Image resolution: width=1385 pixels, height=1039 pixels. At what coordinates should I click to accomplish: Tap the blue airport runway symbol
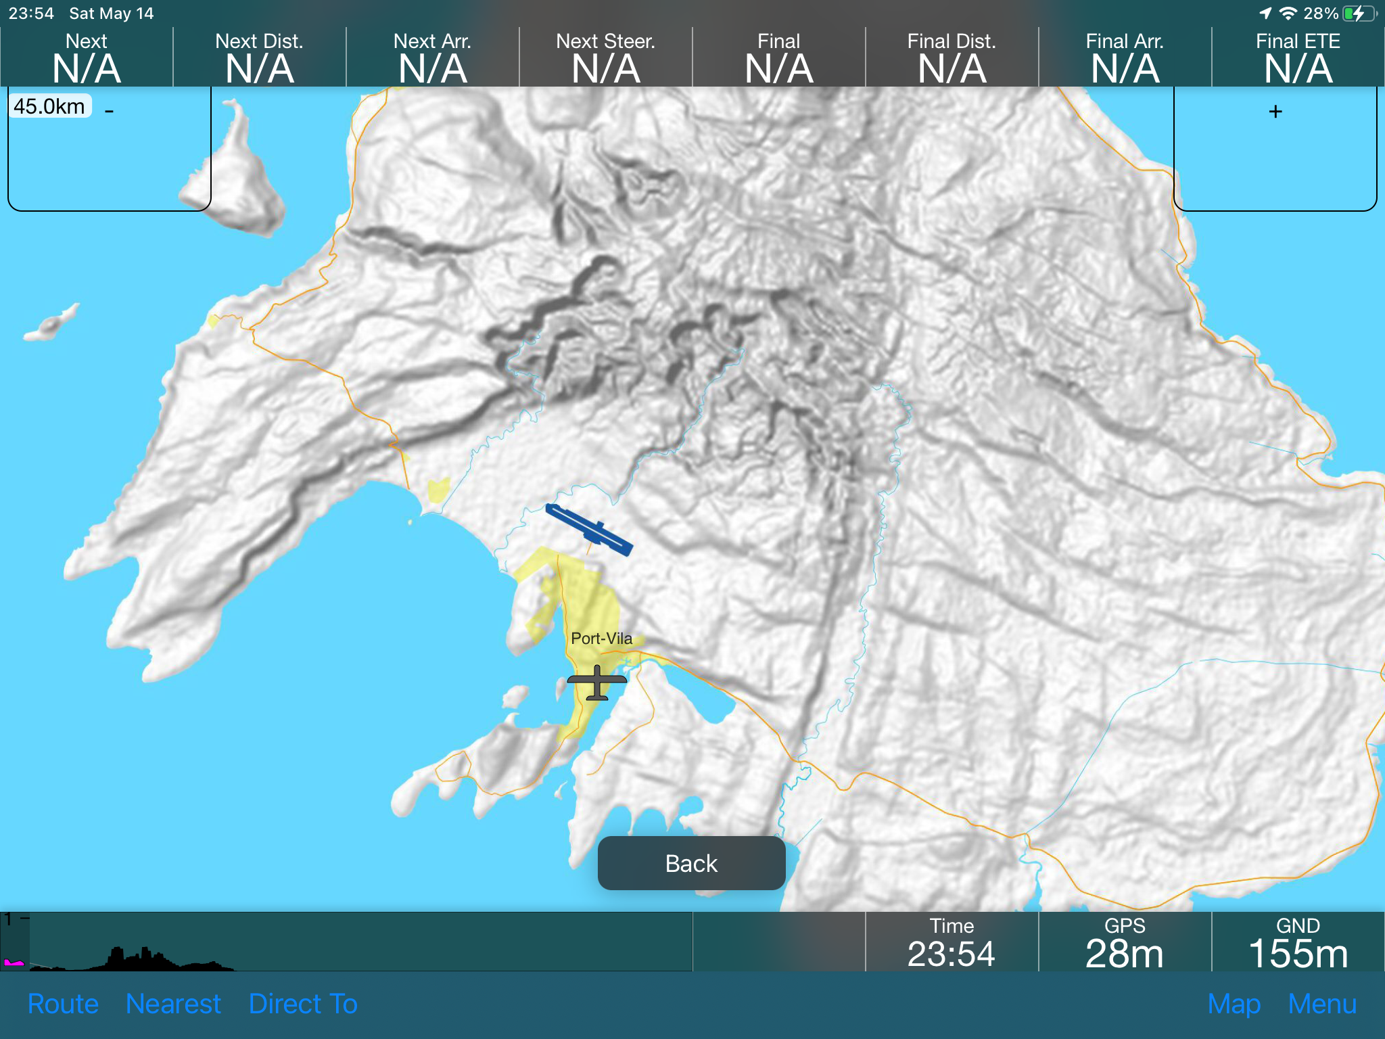pyautogui.click(x=589, y=530)
